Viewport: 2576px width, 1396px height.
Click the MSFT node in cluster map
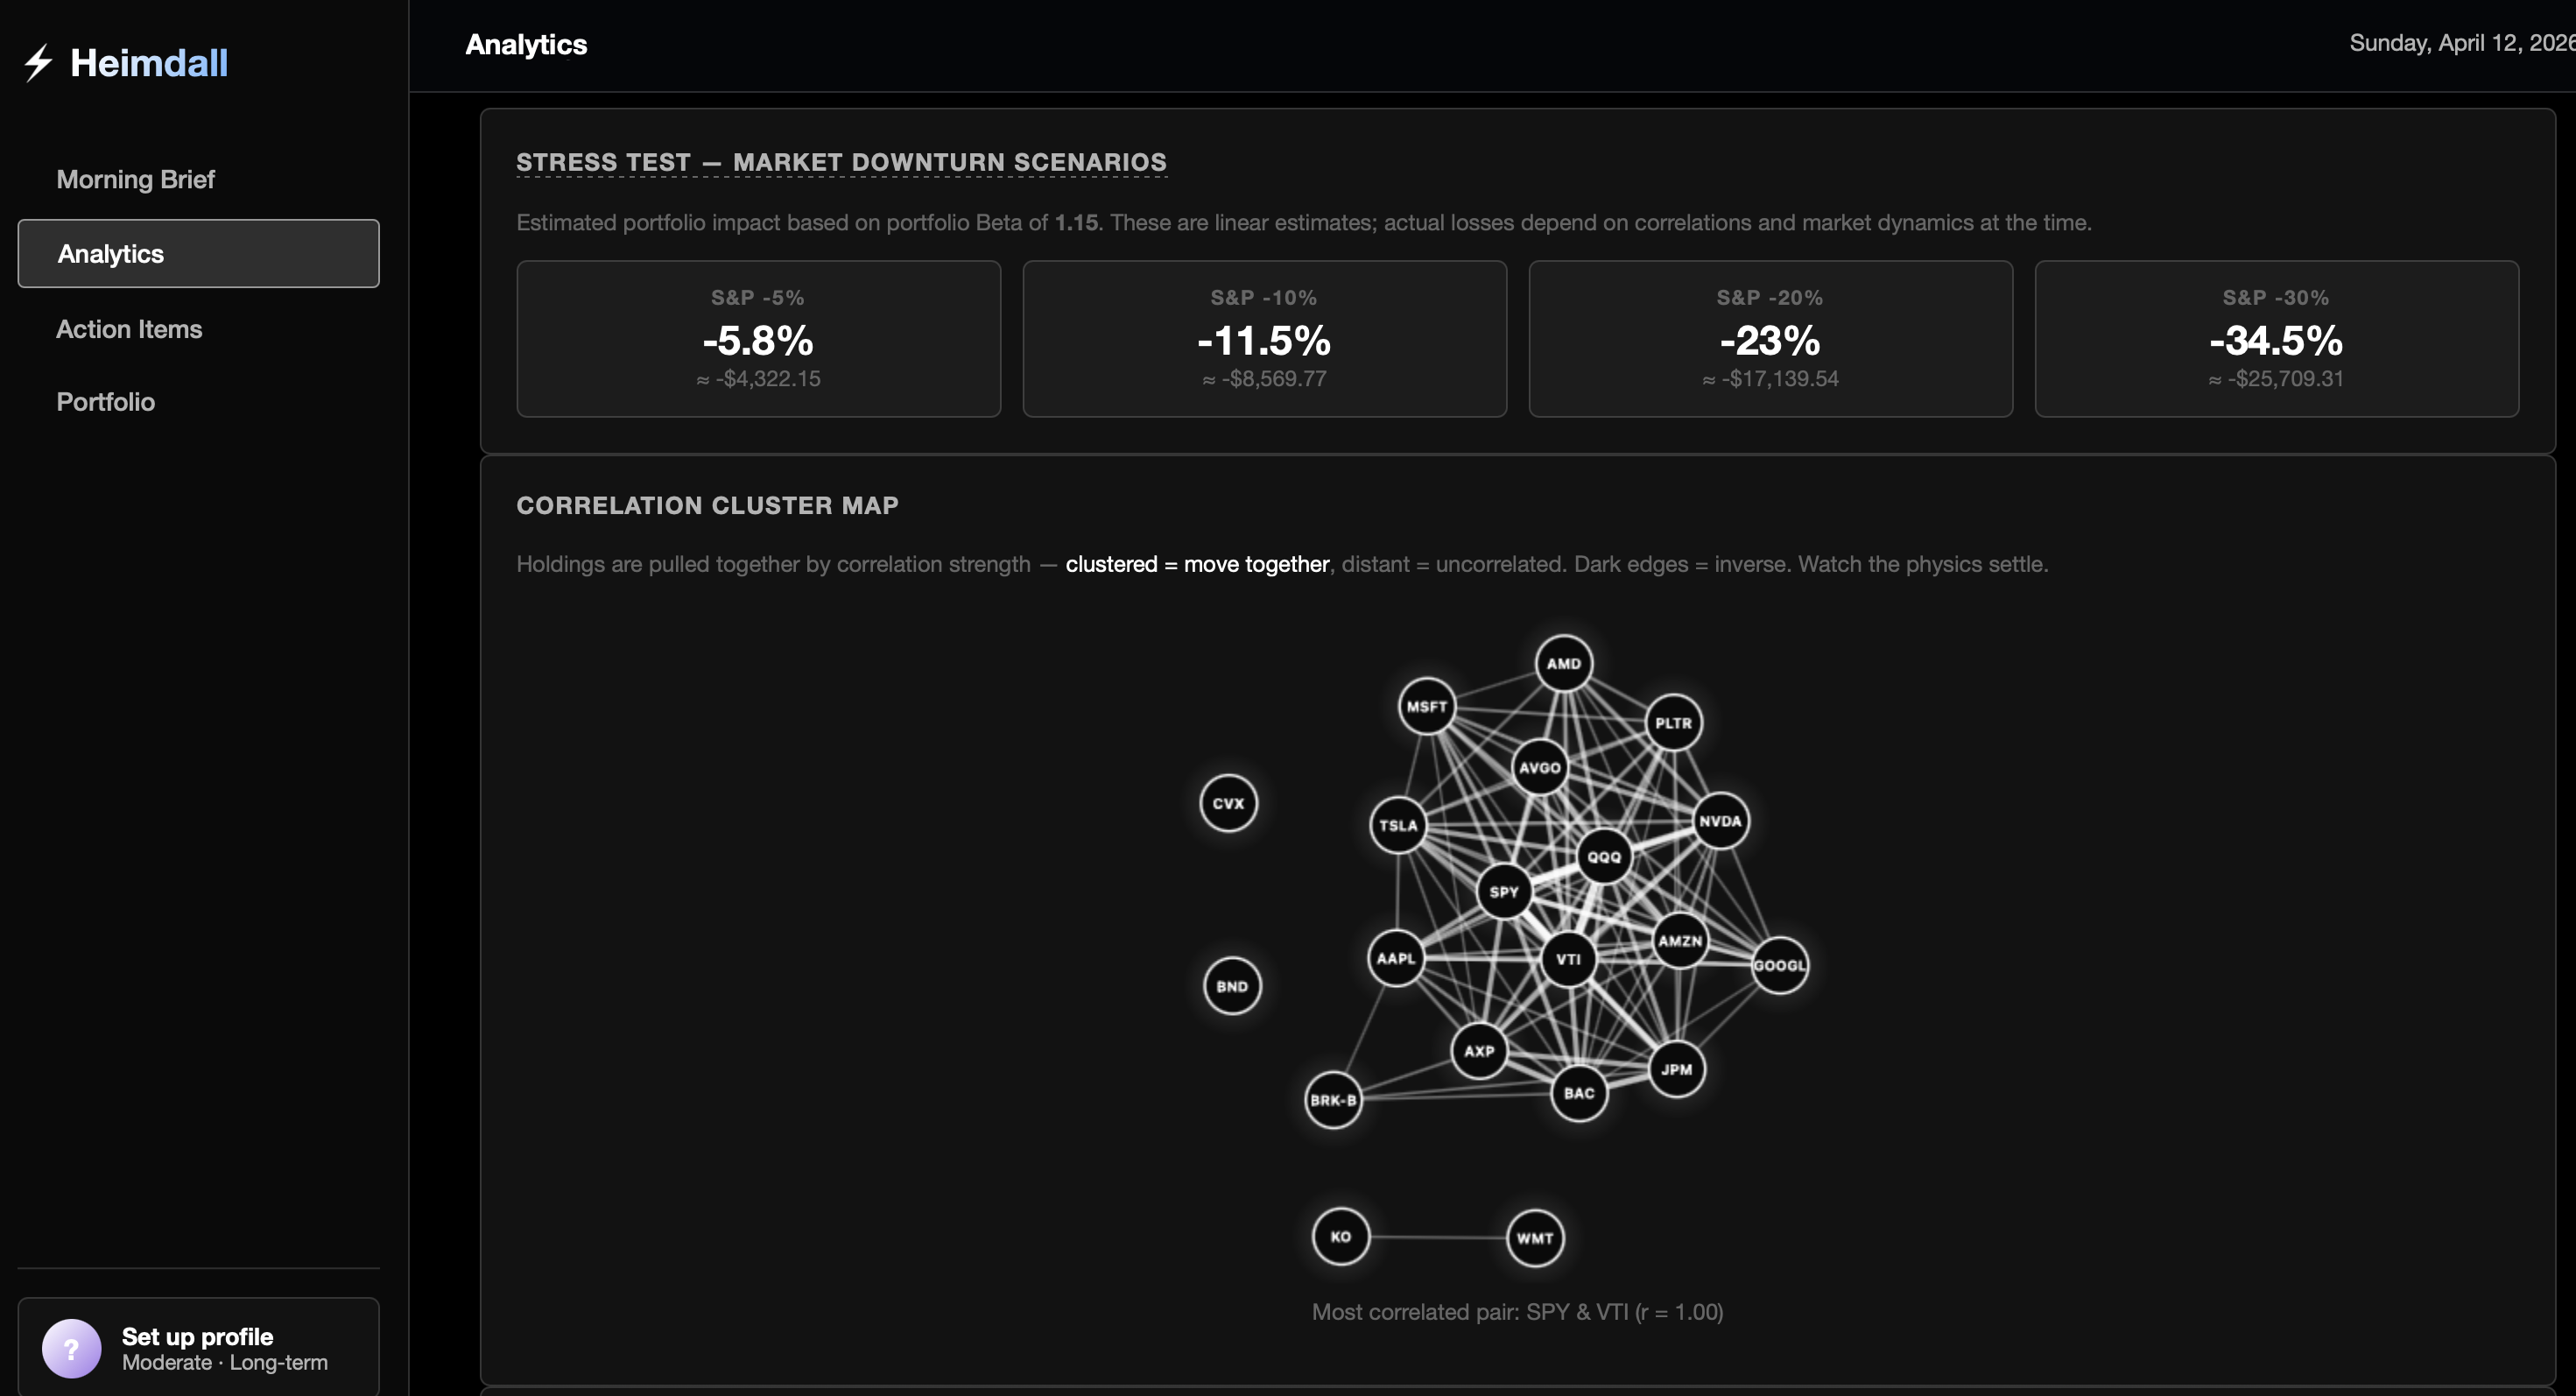point(1426,706)
